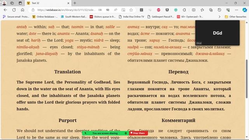
Task: Open India Visa Online TV bookmark
Action: click(x=132, y=16)
